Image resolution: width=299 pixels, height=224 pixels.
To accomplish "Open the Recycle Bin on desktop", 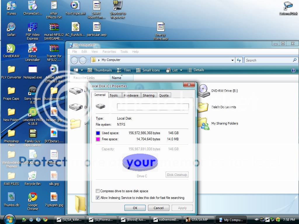I will tap(32, 178).
